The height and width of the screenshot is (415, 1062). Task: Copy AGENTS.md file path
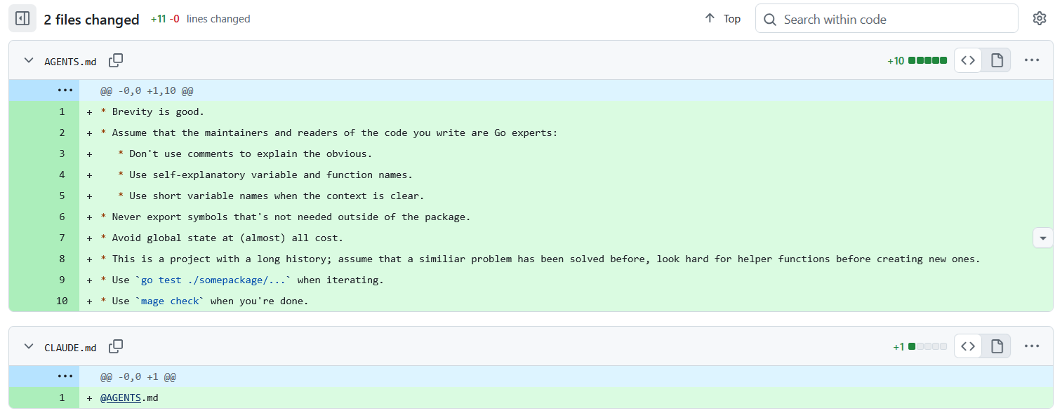click(x=116, y=61)
